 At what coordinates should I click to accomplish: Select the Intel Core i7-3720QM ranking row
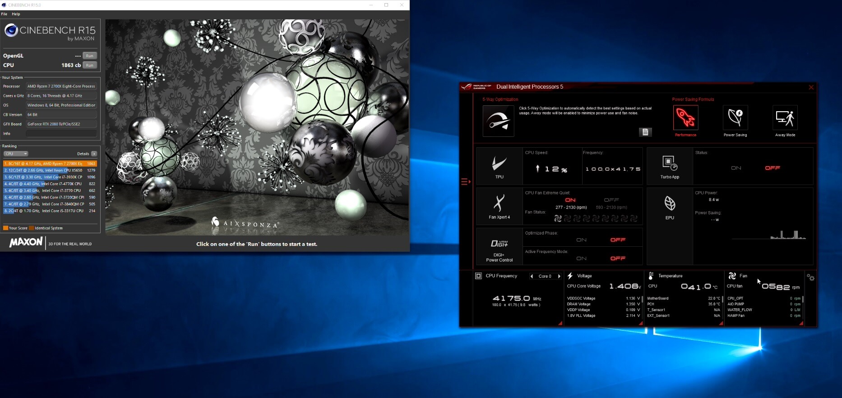point(50,197)
